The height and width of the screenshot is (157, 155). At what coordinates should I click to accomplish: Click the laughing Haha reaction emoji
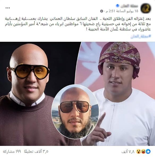[x=143, y=151]
